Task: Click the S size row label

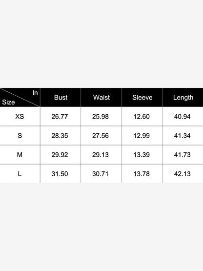Action: click(20, 136)
